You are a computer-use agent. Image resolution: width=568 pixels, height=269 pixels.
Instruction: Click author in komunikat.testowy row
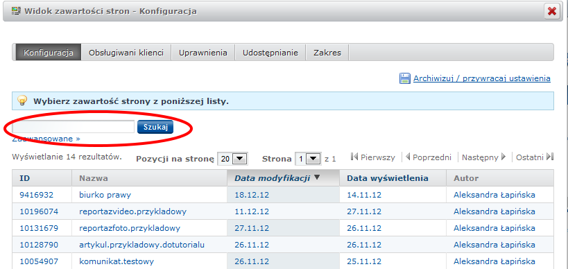[x=494, y=261]
